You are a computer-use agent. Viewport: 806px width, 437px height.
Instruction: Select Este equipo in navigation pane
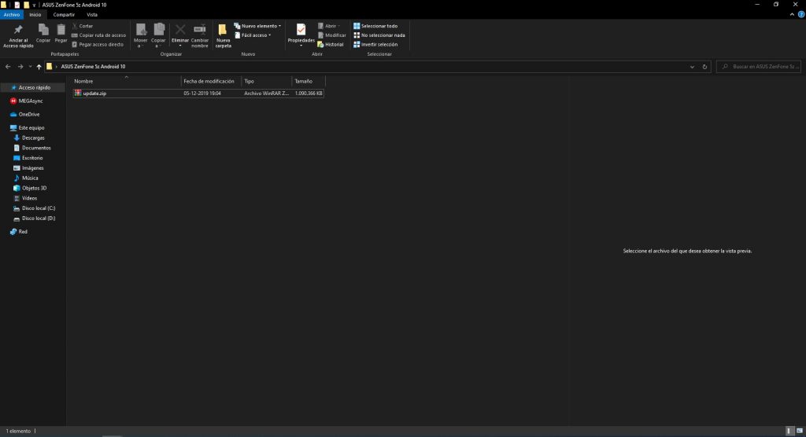tap(32, 127)
